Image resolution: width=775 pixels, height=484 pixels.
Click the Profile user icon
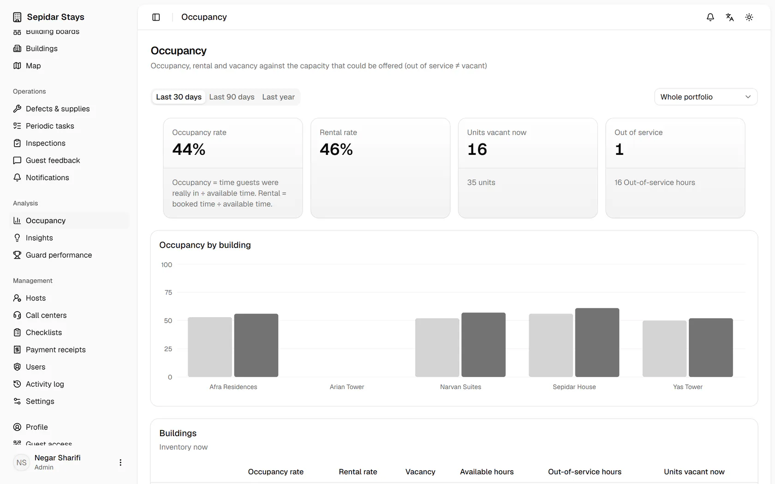[x=17, y=427]
